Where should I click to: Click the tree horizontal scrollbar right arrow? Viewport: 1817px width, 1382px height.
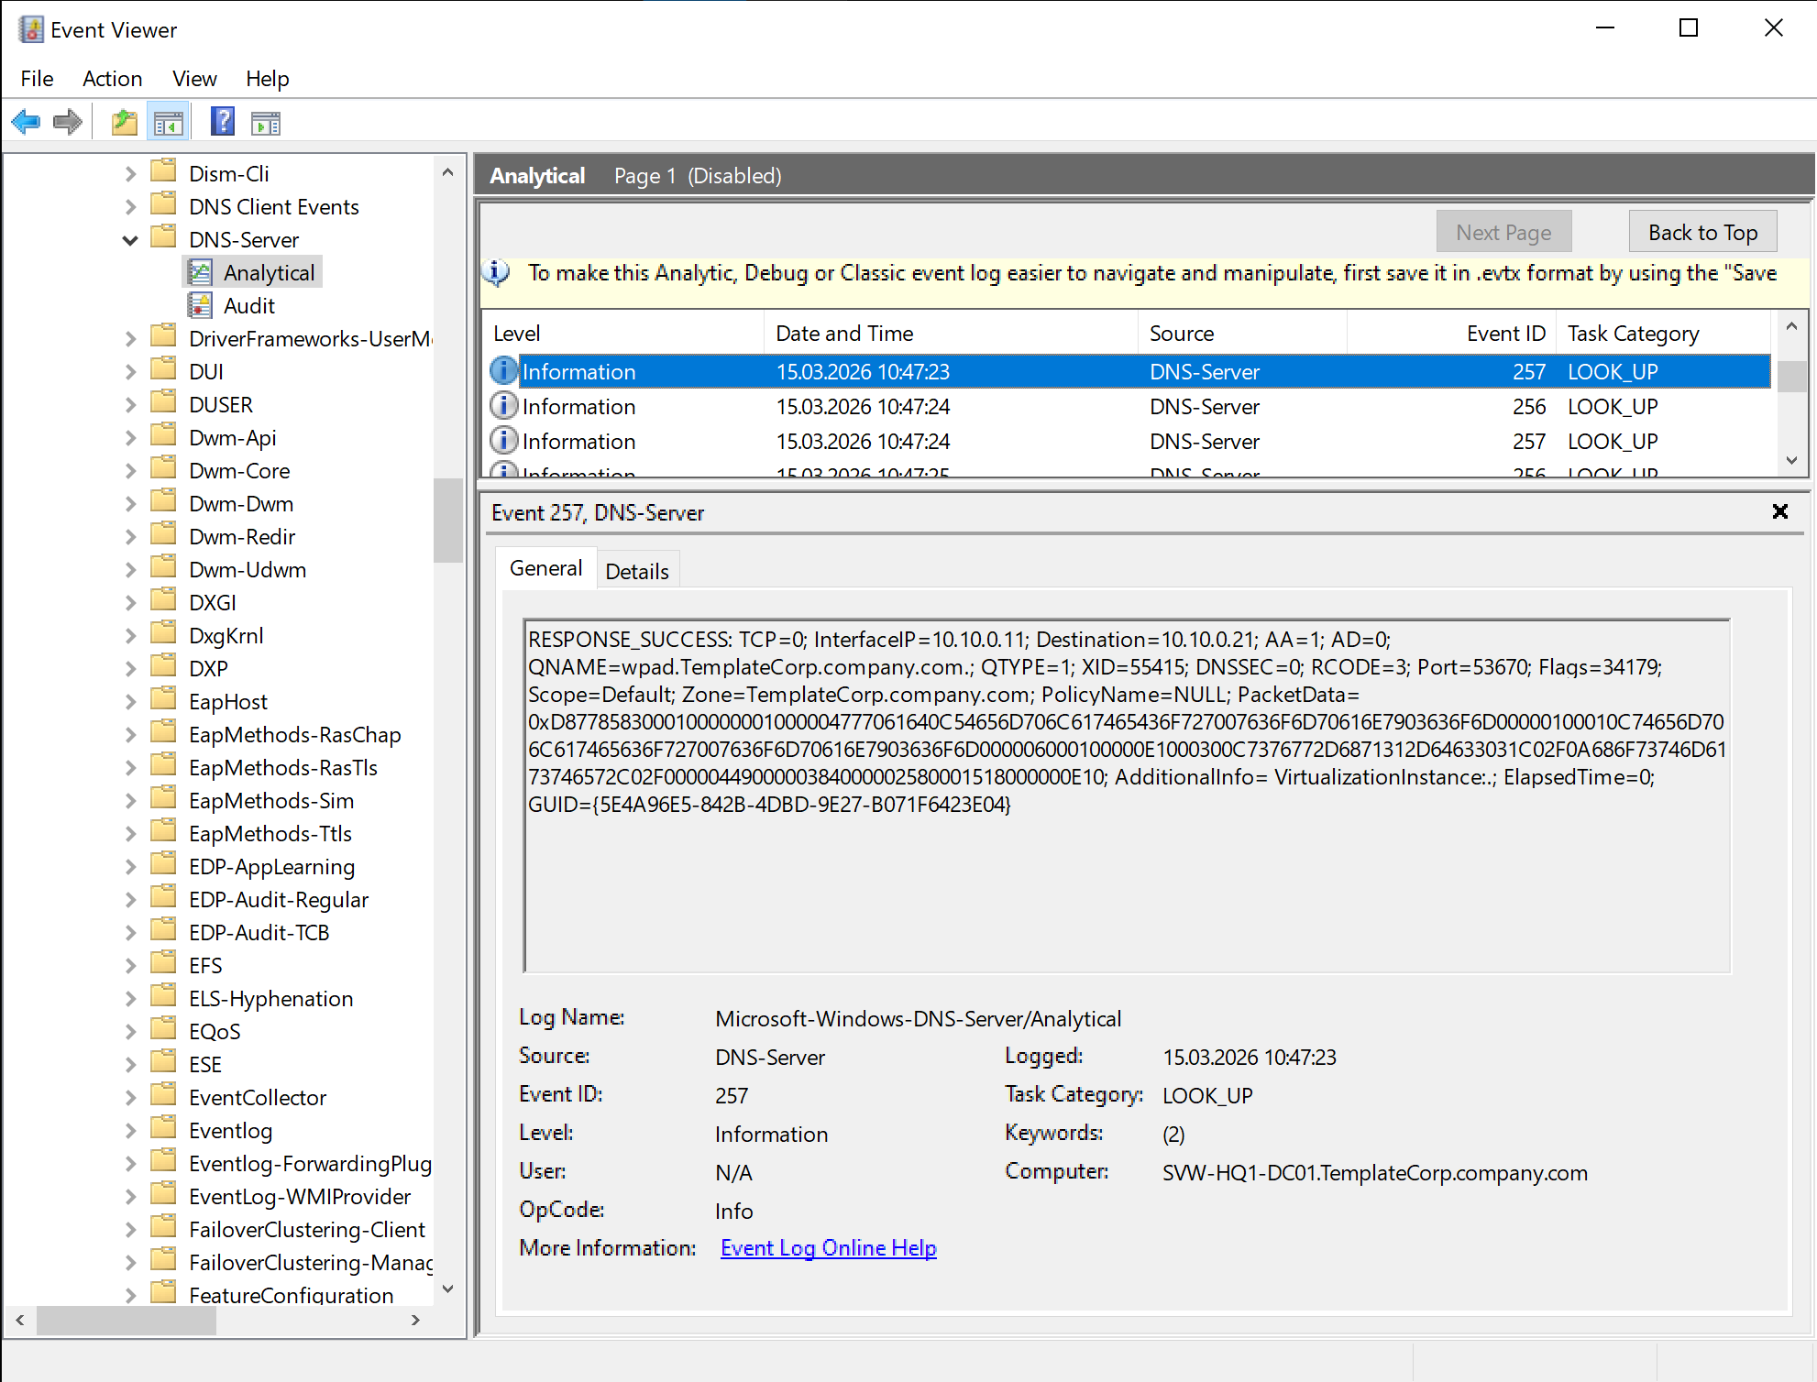(x=416, y=1320)
